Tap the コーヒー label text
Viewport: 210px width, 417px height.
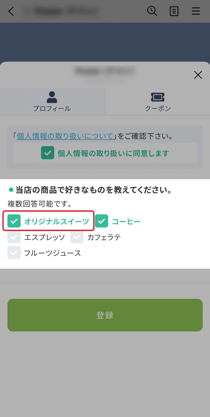(126, 221)
